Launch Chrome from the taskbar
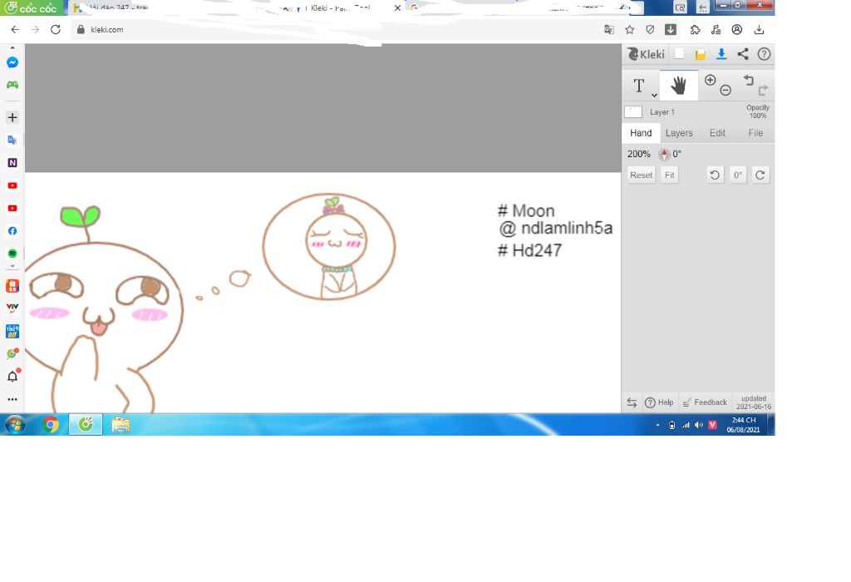851x582 pixels. (51, 424)
